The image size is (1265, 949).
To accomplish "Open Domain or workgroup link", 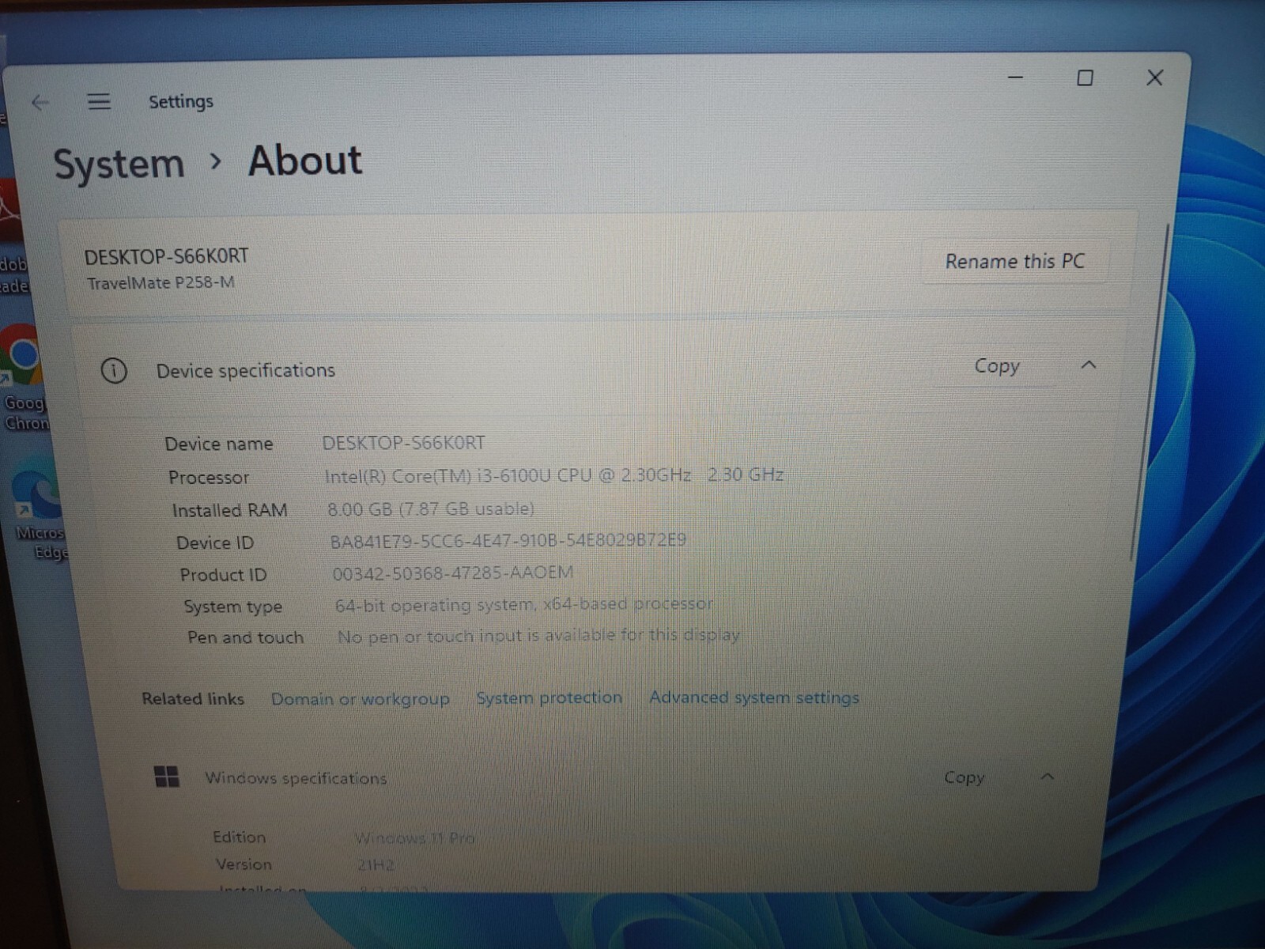I will [360, 699].
